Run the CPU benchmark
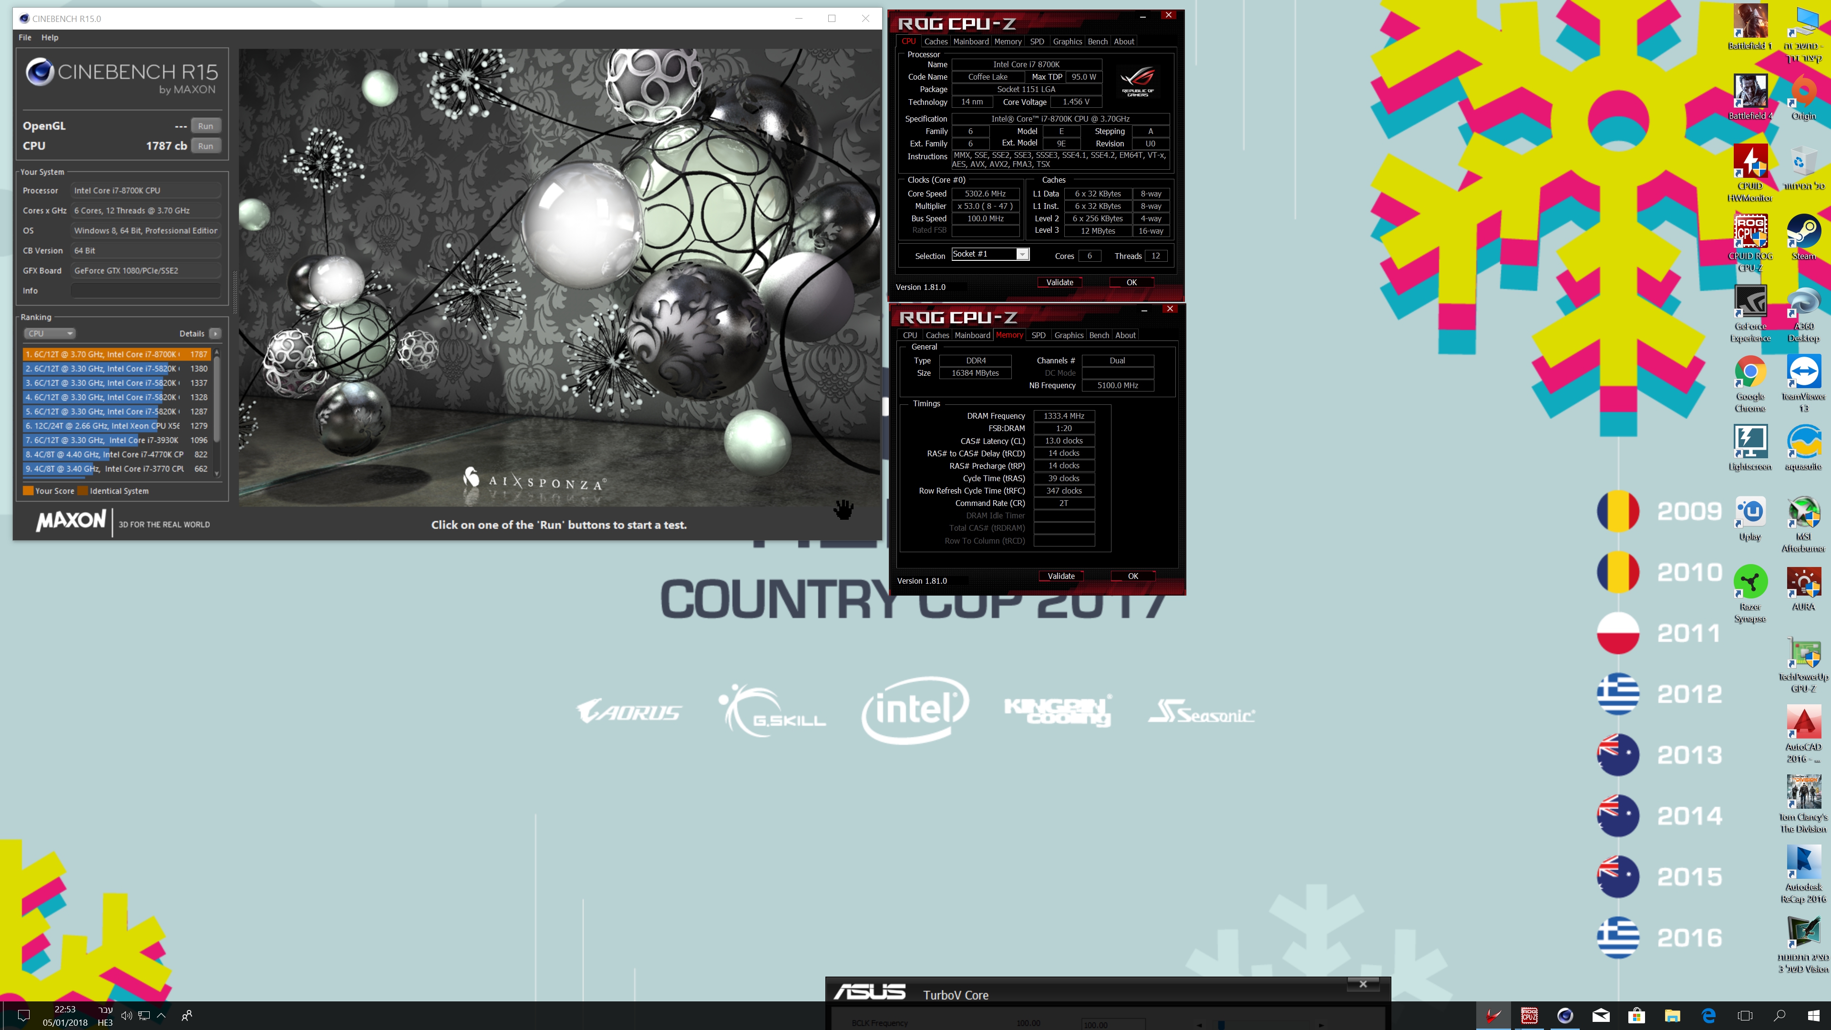Screen dimensions: 1831x1030 point(206,146)
